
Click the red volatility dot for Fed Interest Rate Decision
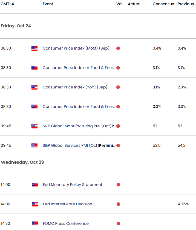tap(118, 204)
